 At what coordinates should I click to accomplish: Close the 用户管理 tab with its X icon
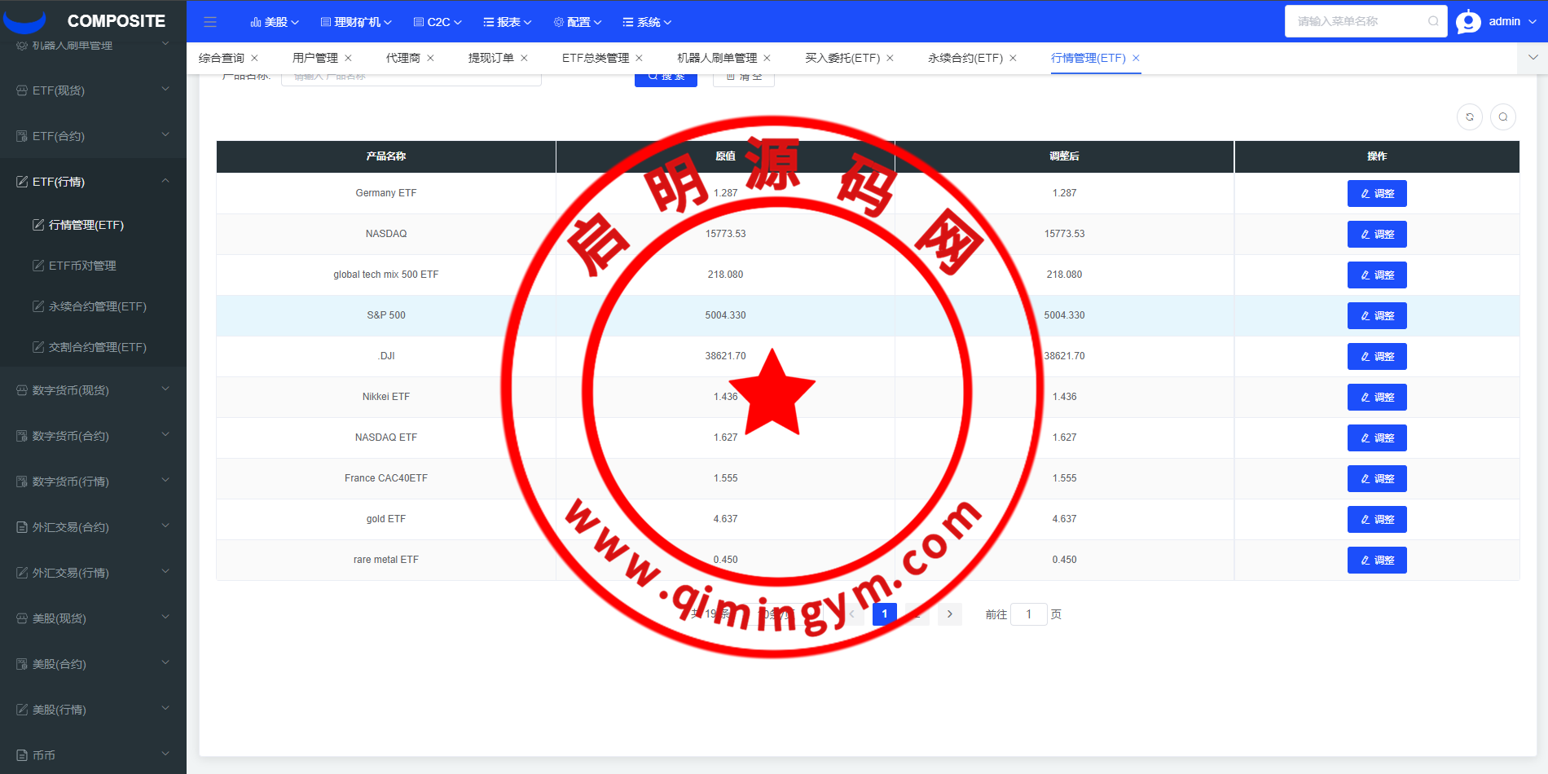tap(348, 58)
